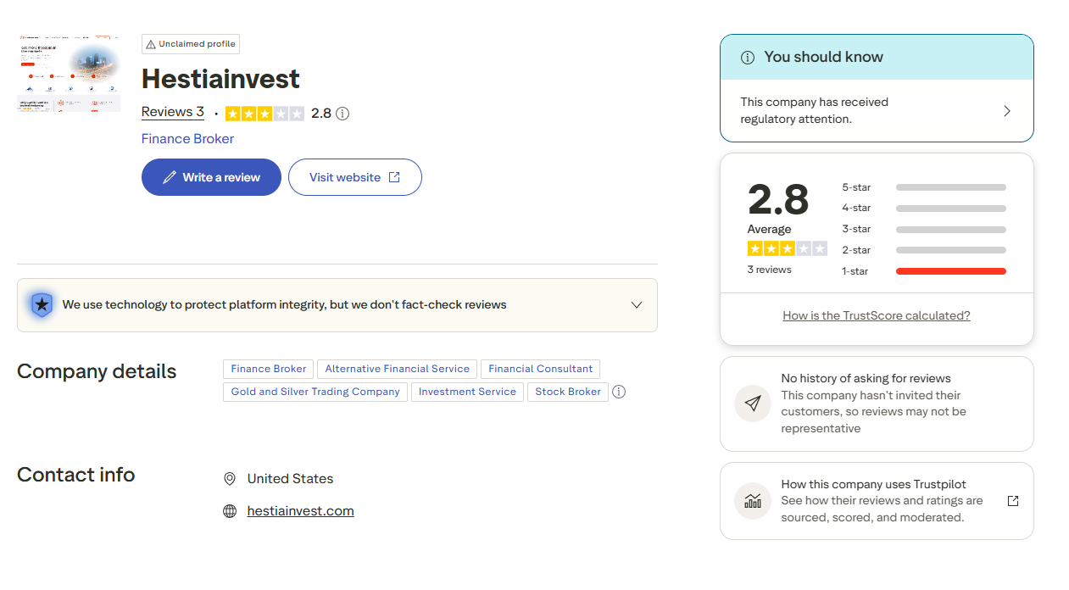Open the regulatory attention notice arrow
Screen dimensions: 1069x590
[1007, 111]
